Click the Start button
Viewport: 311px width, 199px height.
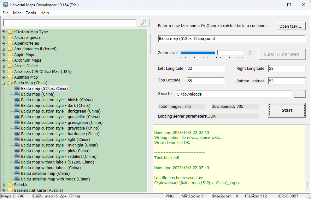point(287,110)
